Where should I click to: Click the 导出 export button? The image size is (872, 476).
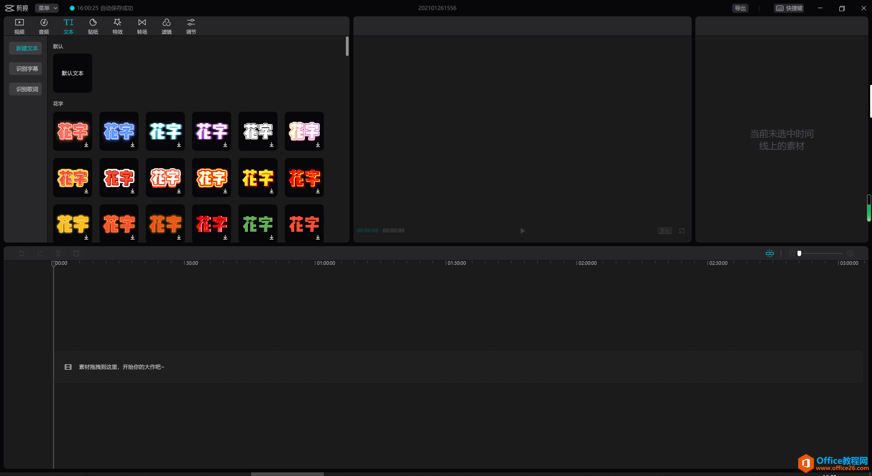point(740,8)
